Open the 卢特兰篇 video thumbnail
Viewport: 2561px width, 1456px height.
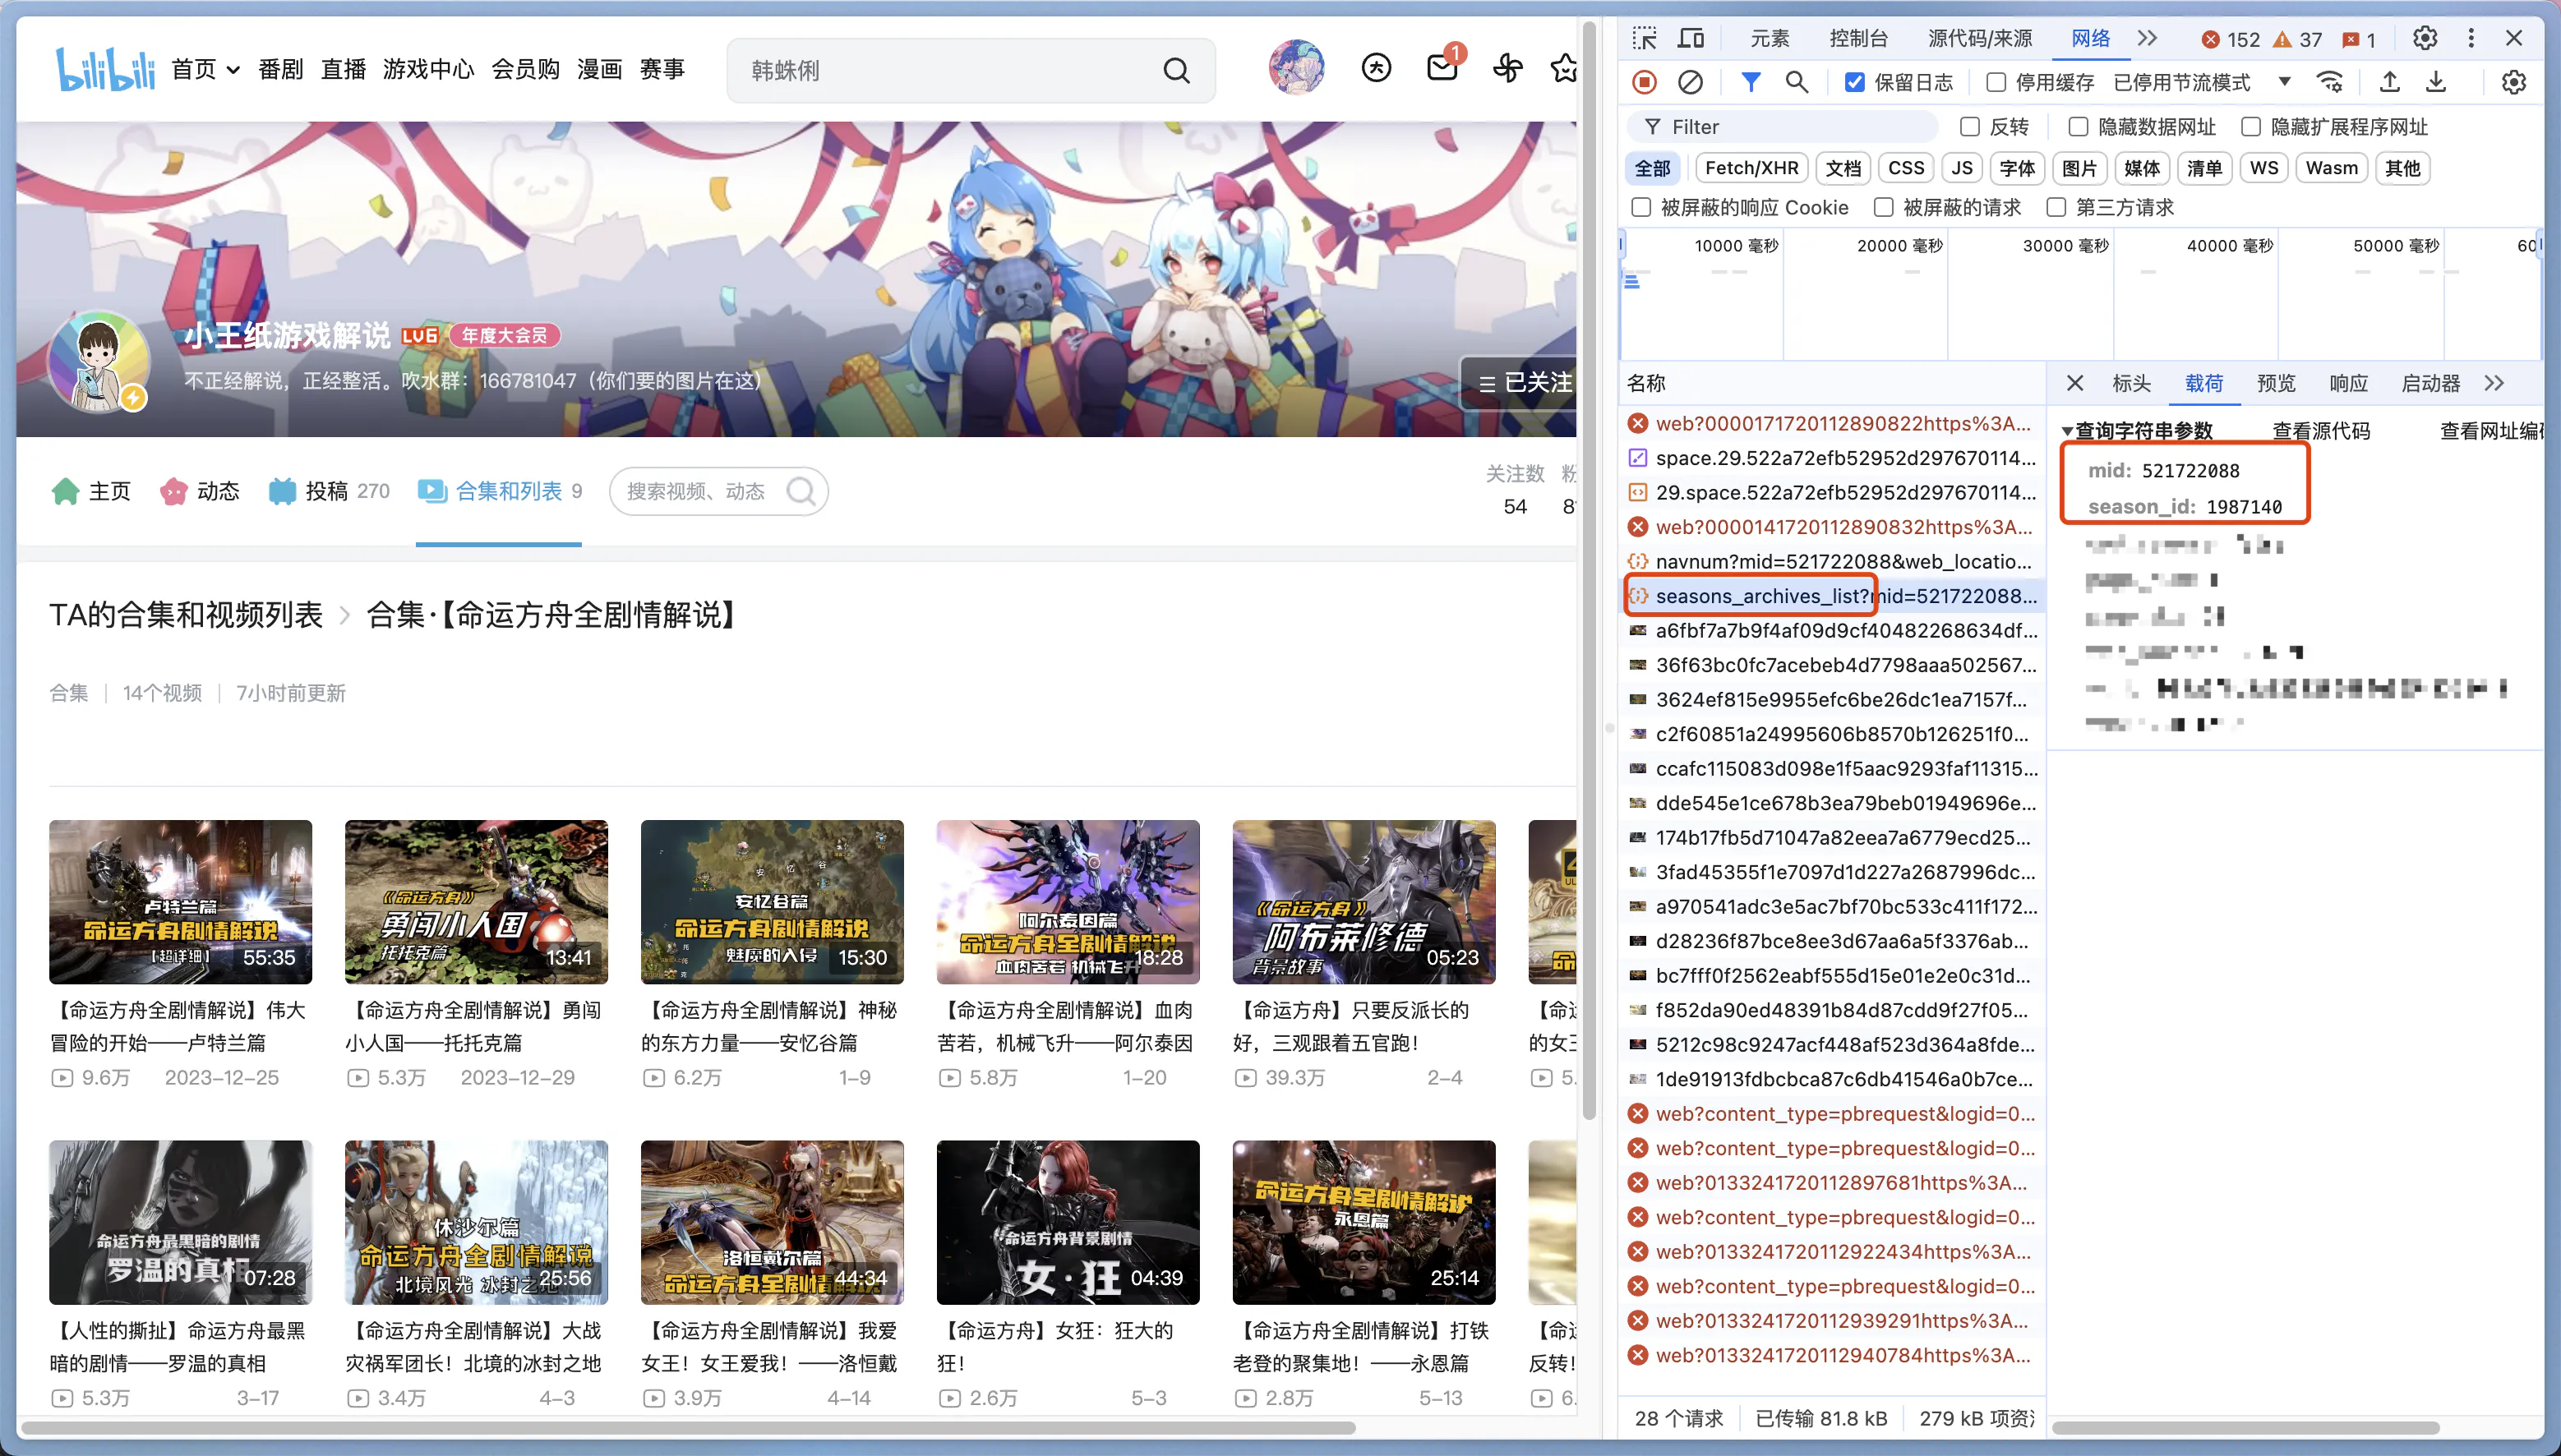[x=180, y=901]
